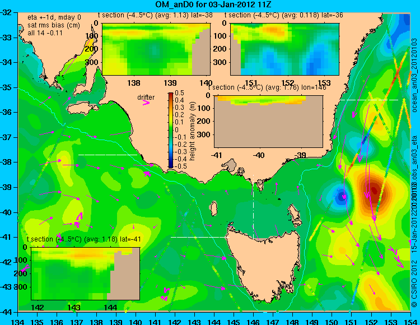Click the '146' longitude label on bottom axis
This screenshot has height=325, width=420.
coord(253,322)
